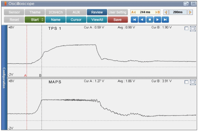Click TPS 1 Cur B 1.90 V reading

[162, 27]
